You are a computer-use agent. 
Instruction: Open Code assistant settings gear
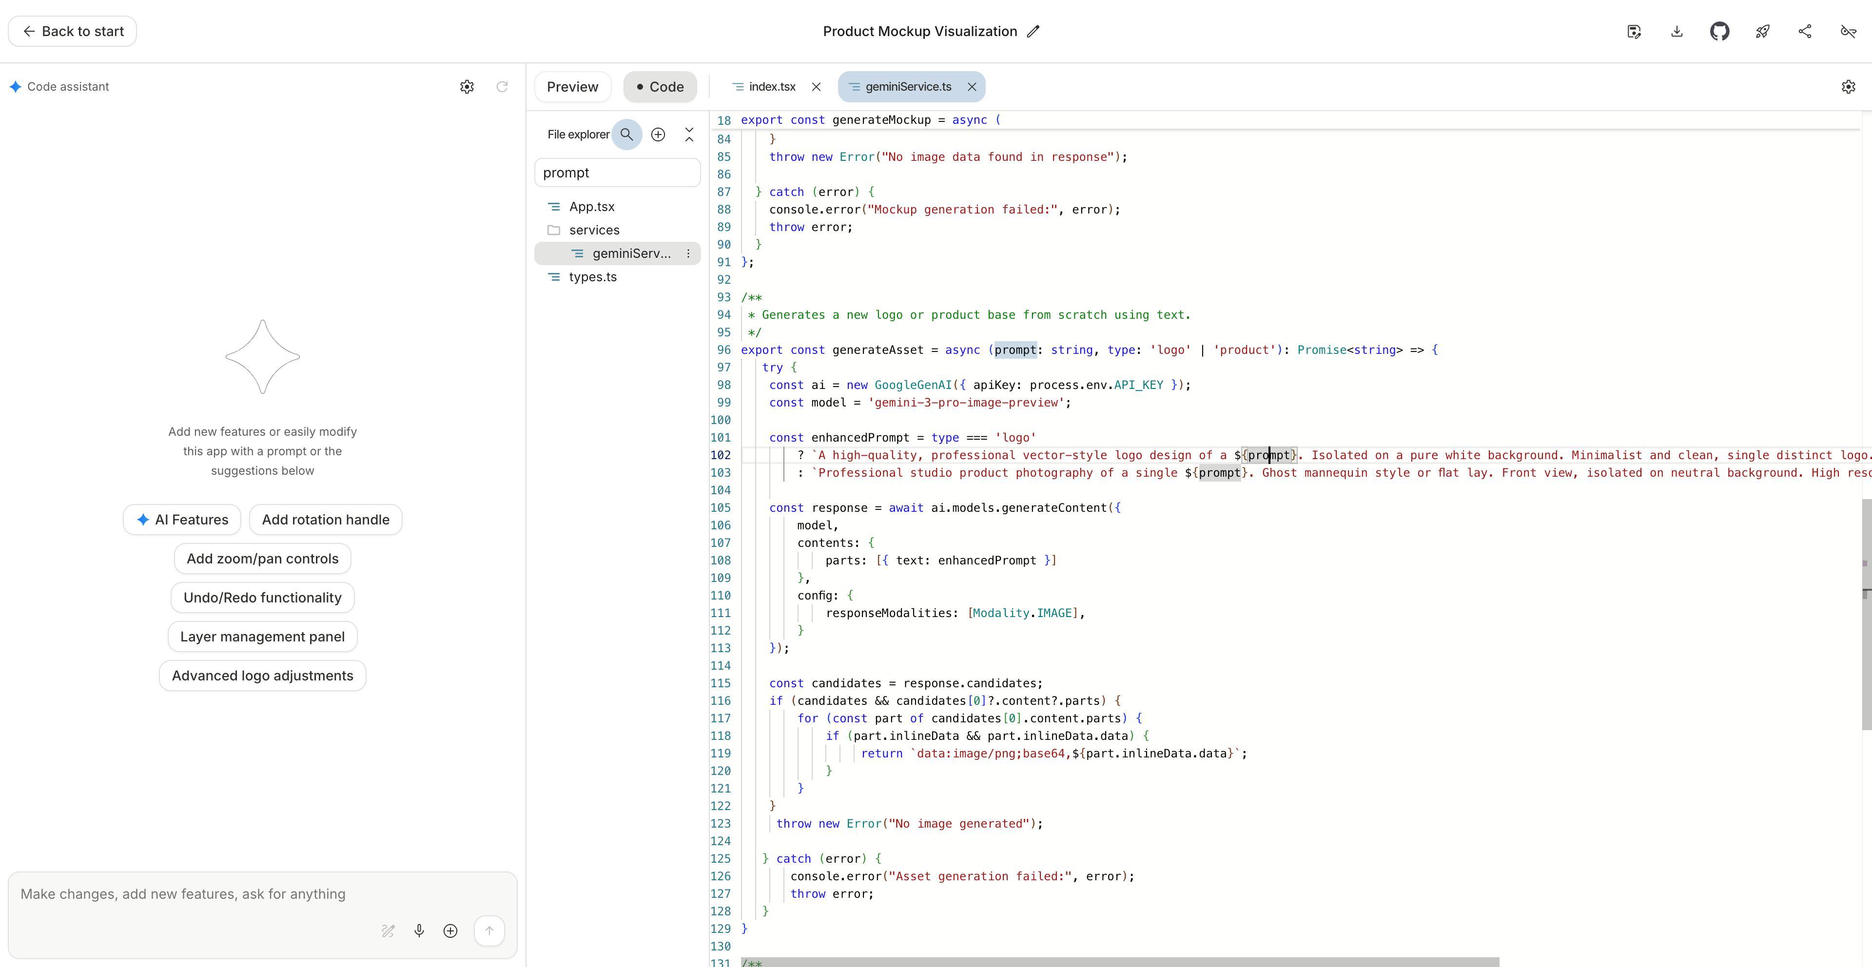(x=468, y=86)
